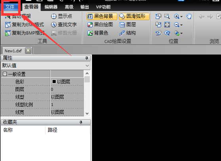Click the 线型比例 value 1

click(52, 104)
